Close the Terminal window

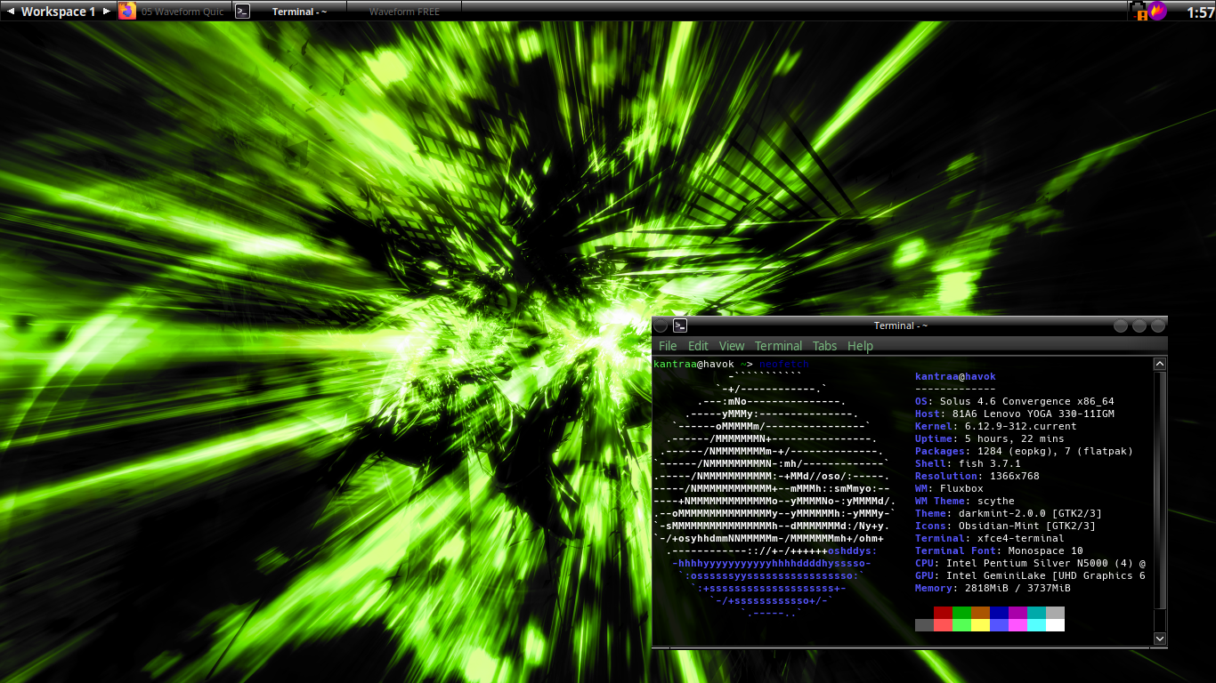tap(1158, 325)
